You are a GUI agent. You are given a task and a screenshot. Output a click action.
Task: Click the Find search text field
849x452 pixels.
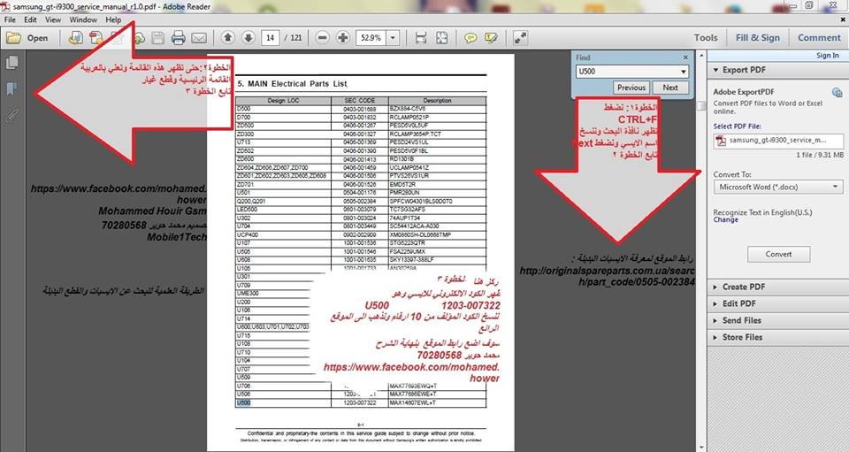(x=626, y=72)
